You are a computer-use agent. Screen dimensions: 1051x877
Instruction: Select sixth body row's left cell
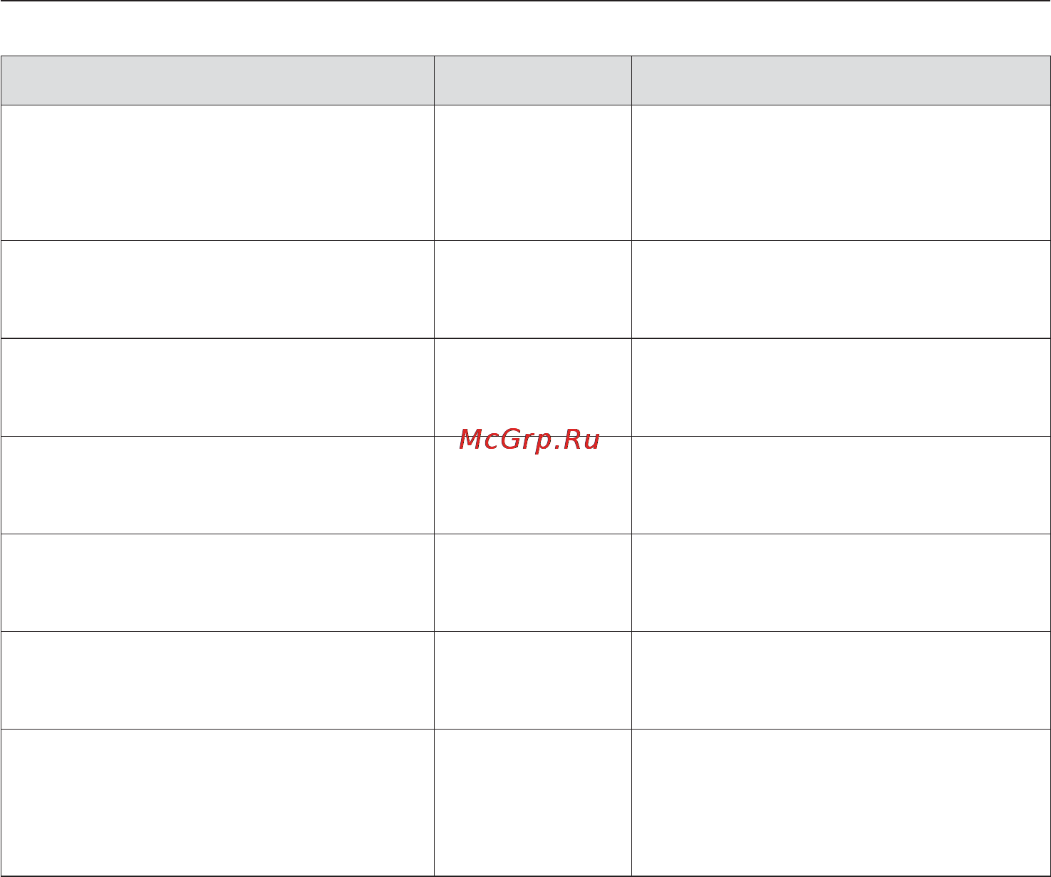tap(217, 680)
